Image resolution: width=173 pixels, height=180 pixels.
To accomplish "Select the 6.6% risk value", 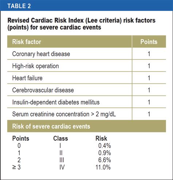I will [x=104, y=160].
